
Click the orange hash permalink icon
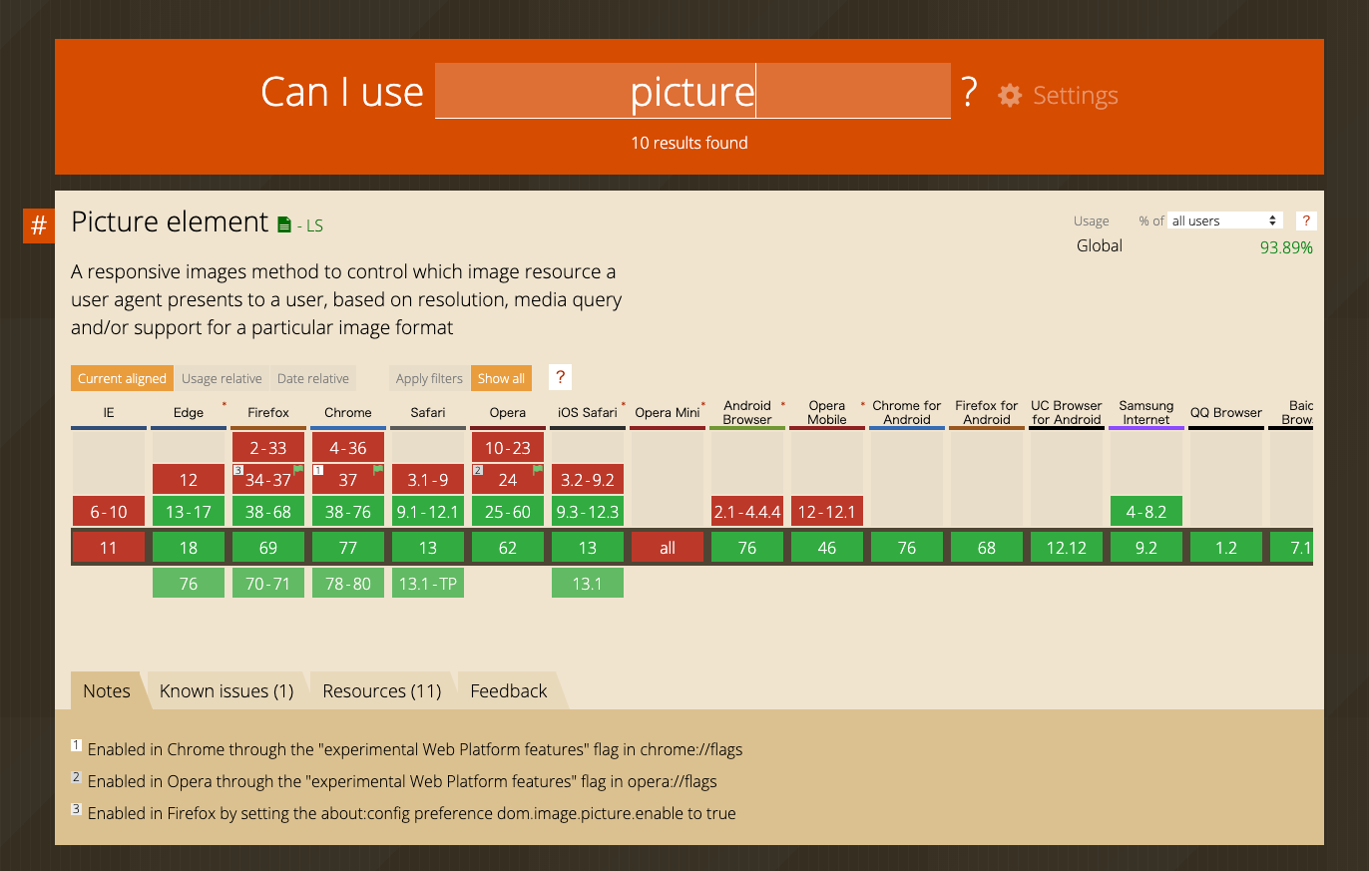pyautogui.click(x=38, y=225)
